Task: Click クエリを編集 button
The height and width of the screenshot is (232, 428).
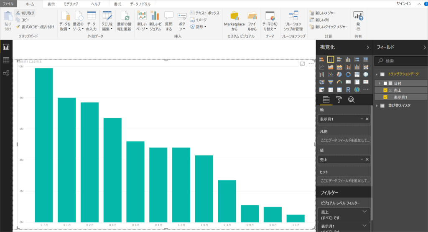Action: pos(107,21)
